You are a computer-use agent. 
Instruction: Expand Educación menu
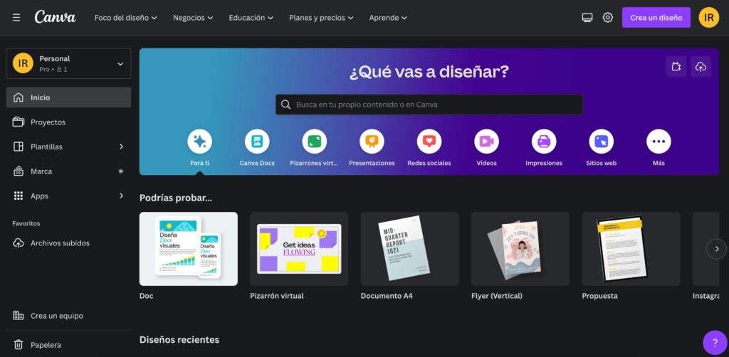pos(251,18)
